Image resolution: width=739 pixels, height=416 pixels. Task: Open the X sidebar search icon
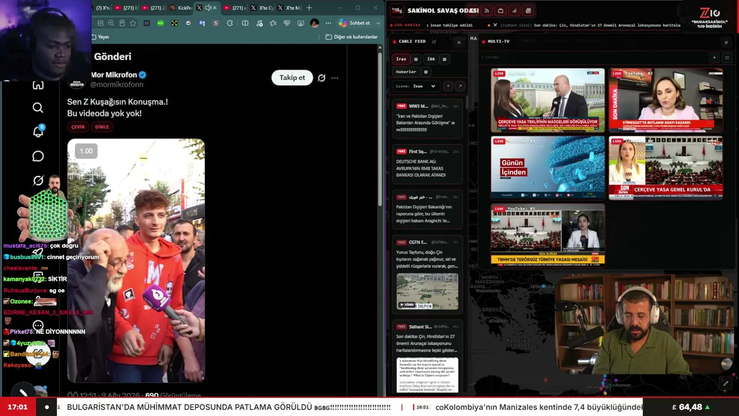click(38, 107)
